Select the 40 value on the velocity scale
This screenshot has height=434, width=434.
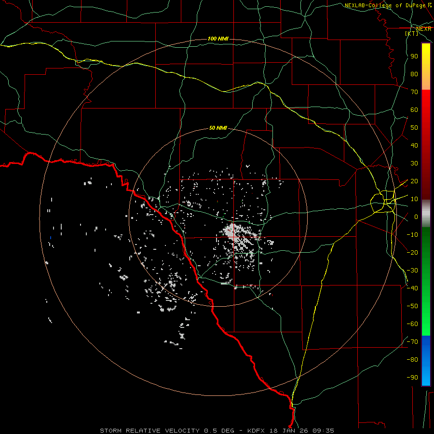tap(414, 145)
